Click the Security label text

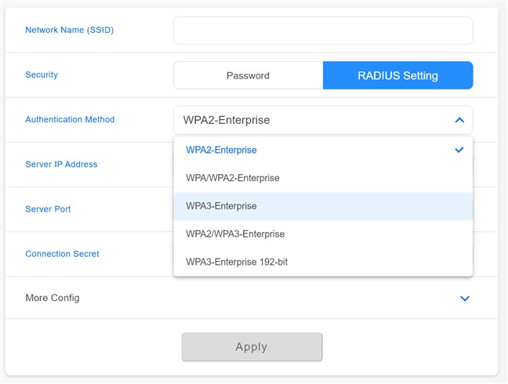[x=42, y=75]
